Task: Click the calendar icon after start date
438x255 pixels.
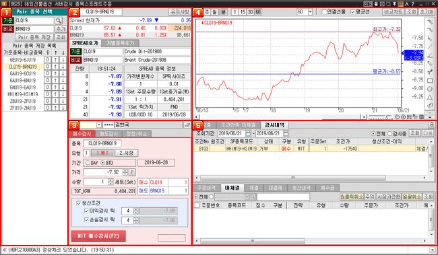Action: tap(248, 133)
